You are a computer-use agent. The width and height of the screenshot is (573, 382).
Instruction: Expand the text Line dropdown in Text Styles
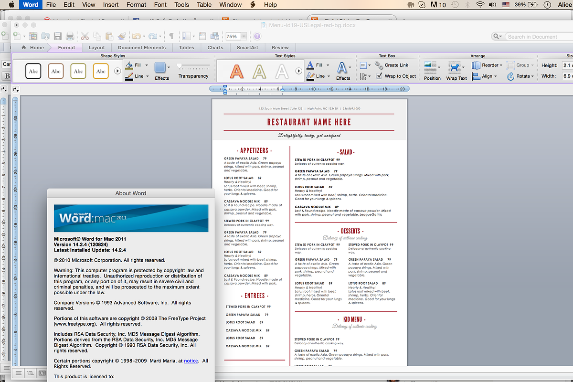(x=328, y=76)
